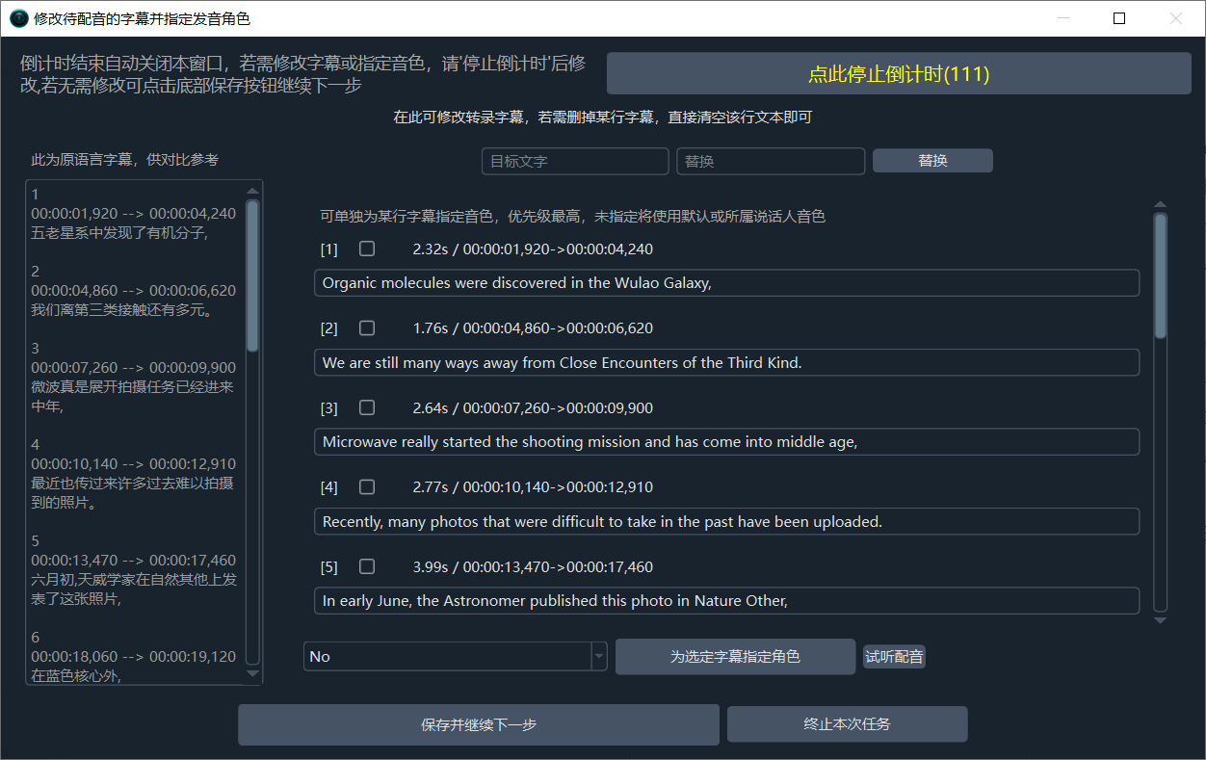Viewport: 1206px width, 760px height.
Task: Click the app icon in title bar
Action: point(18,18)
